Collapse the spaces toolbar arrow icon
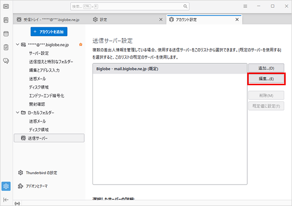 [6, 200]
